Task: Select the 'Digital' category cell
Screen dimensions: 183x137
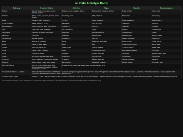Action: click(x=17, y=56)
